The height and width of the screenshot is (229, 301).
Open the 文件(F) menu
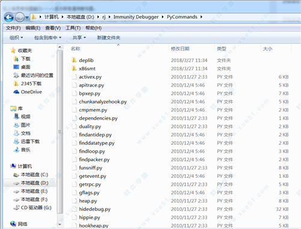13,28
